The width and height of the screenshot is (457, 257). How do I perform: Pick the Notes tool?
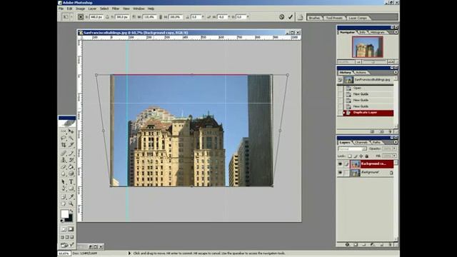tap(64, 197)
